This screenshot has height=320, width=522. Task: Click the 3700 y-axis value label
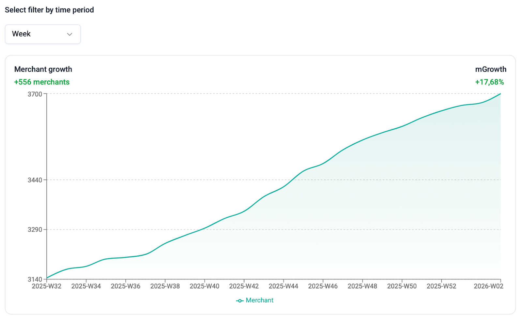[35, 94]
